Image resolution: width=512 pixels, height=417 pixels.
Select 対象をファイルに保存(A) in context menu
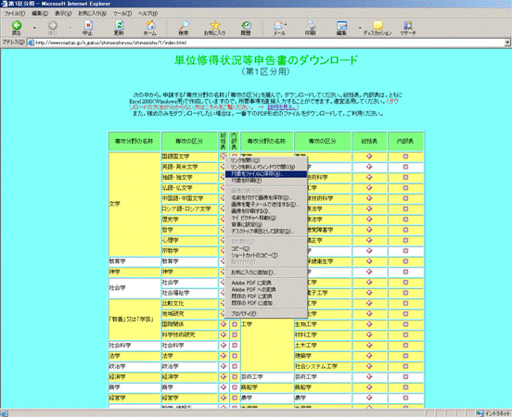266,174
